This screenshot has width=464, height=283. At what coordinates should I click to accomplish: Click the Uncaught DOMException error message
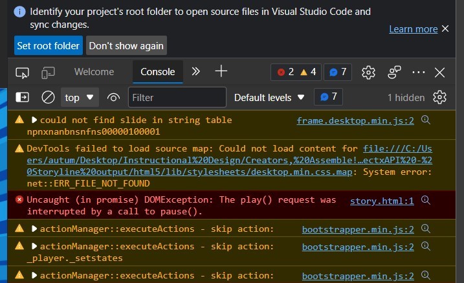pos(181,205)
